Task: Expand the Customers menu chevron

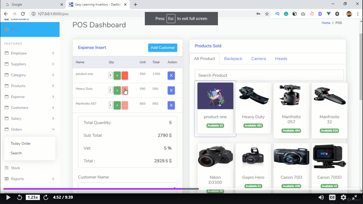Action: coord(53,108)
